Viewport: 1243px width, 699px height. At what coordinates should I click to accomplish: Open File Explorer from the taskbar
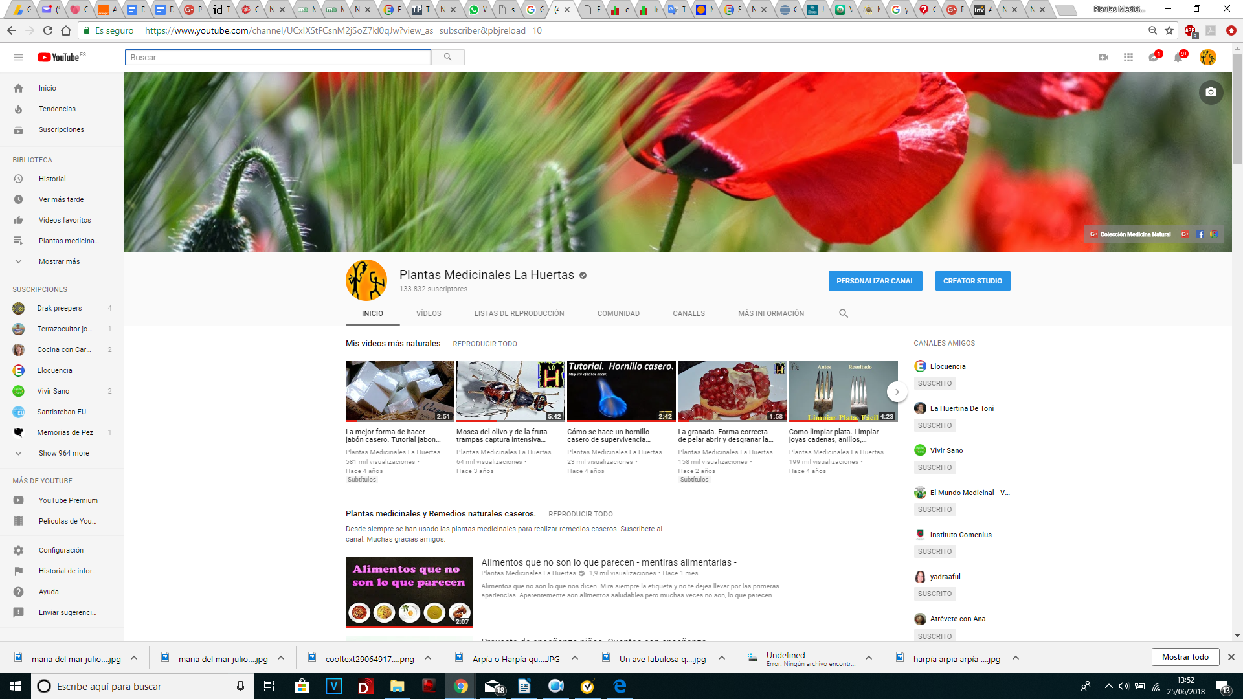pos(397,686)
